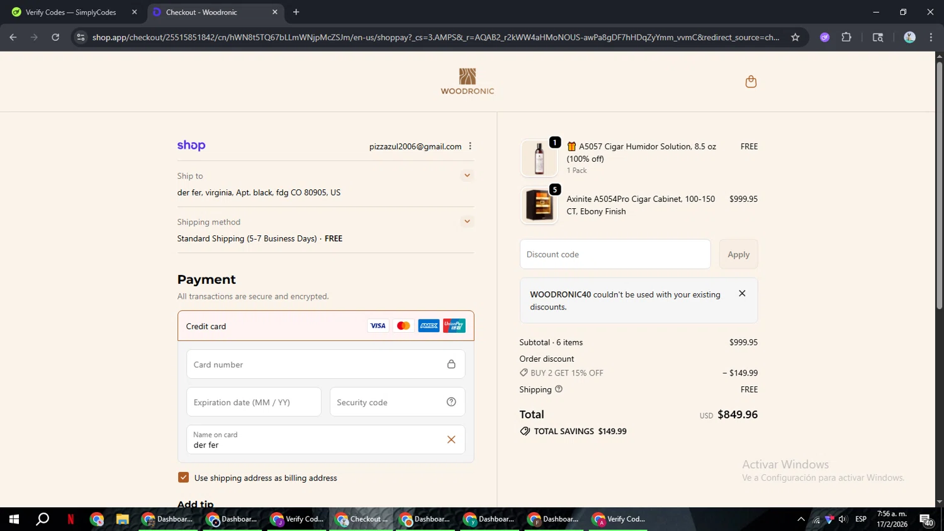View site information icon in address bar
Image resolution: width=944 pixels, height=531 pixels.
tap(81, 37)
